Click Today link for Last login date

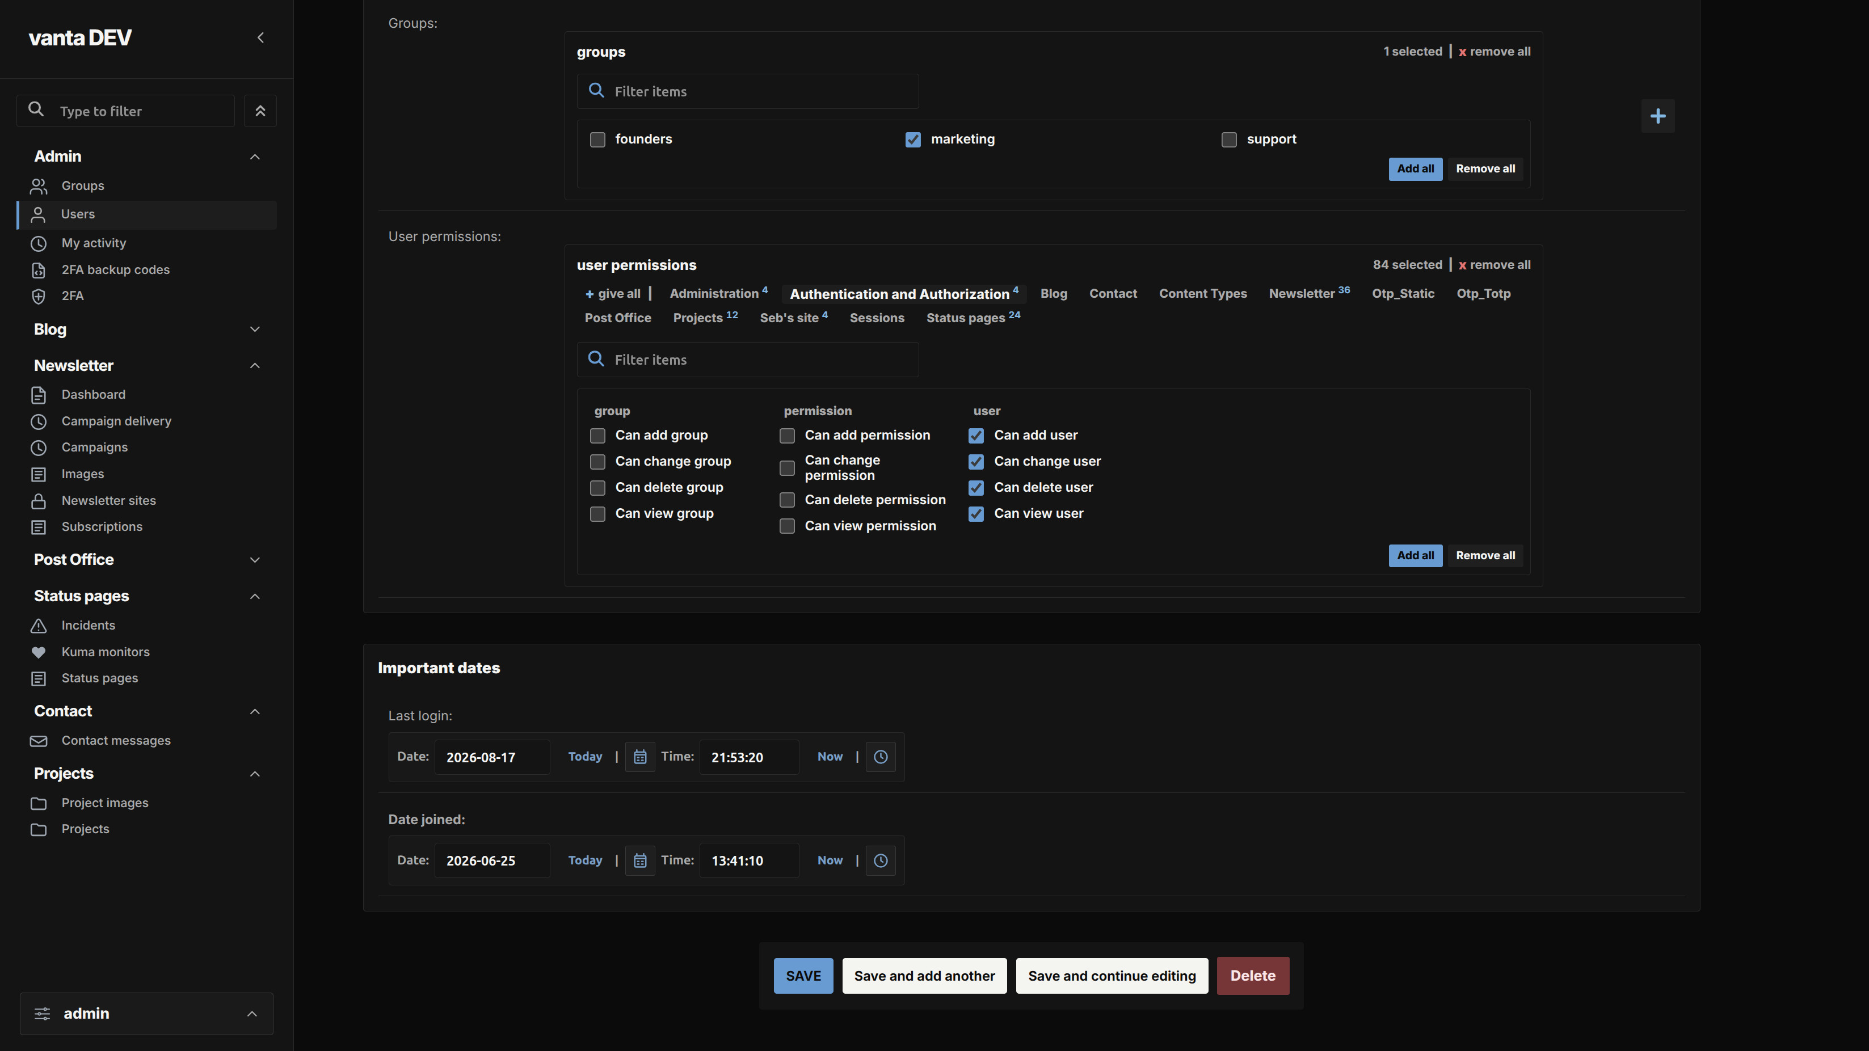click(x=585, y=757)
